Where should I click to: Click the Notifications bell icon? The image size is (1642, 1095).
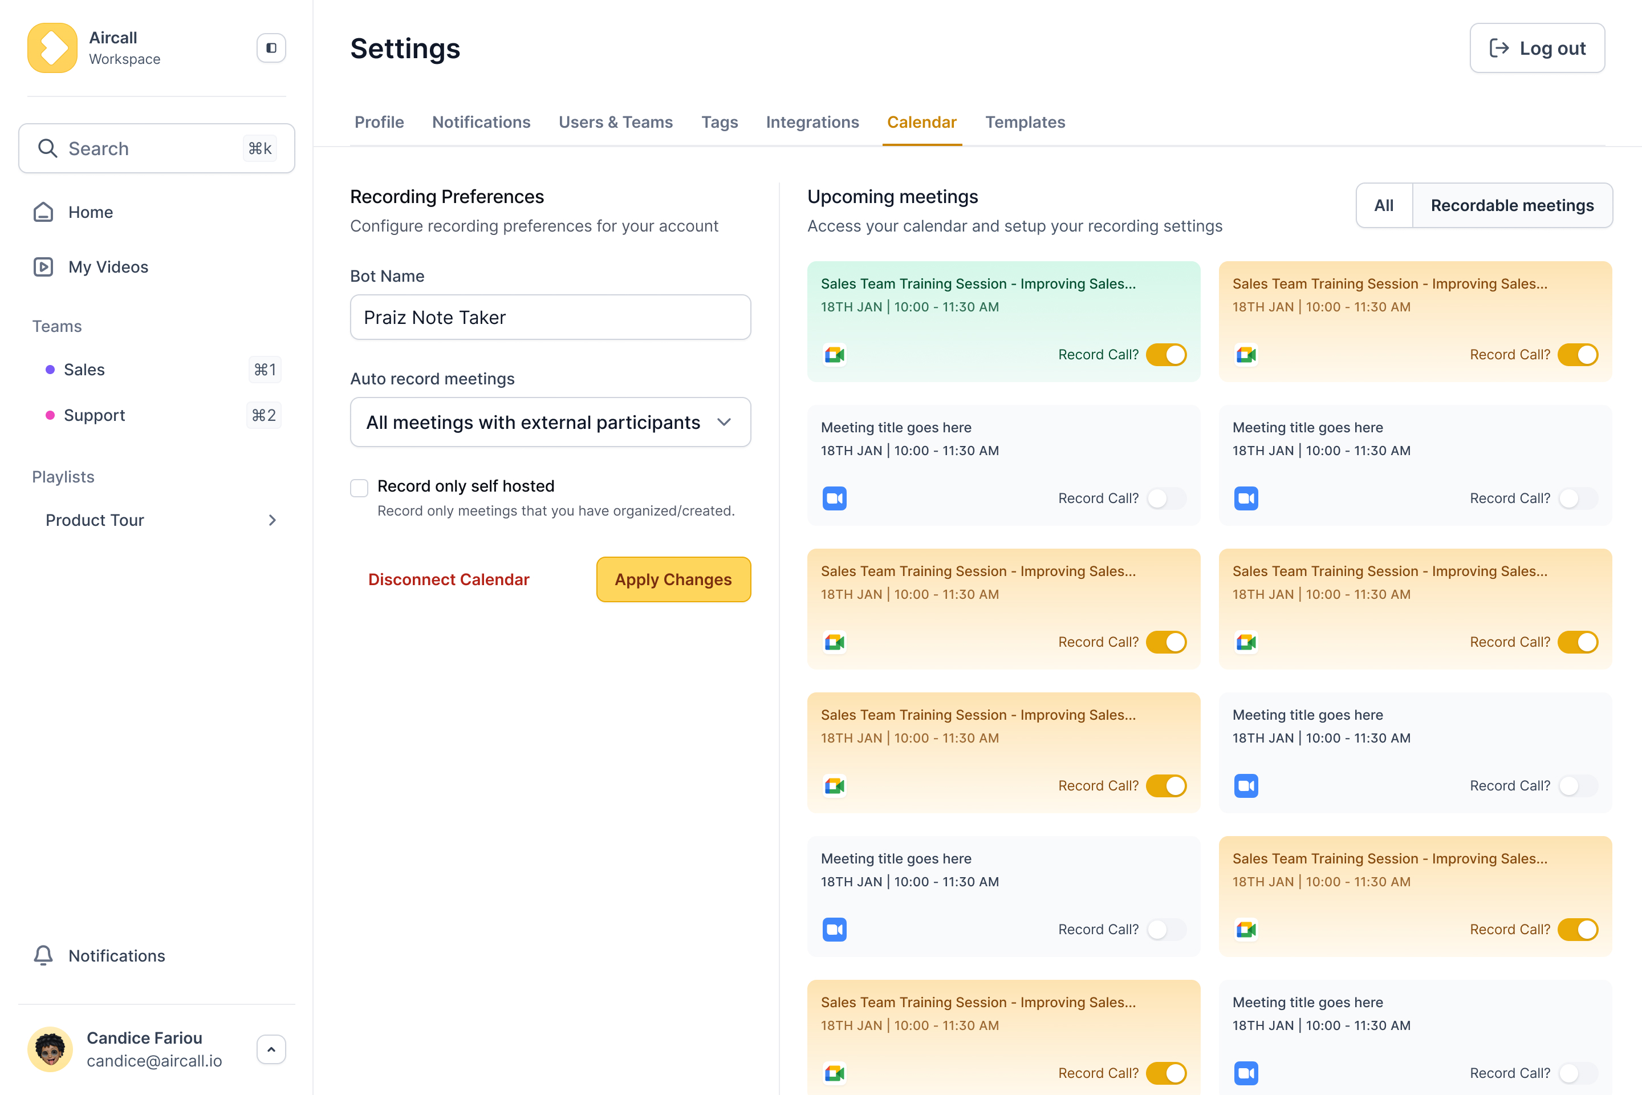click(43, 955)
